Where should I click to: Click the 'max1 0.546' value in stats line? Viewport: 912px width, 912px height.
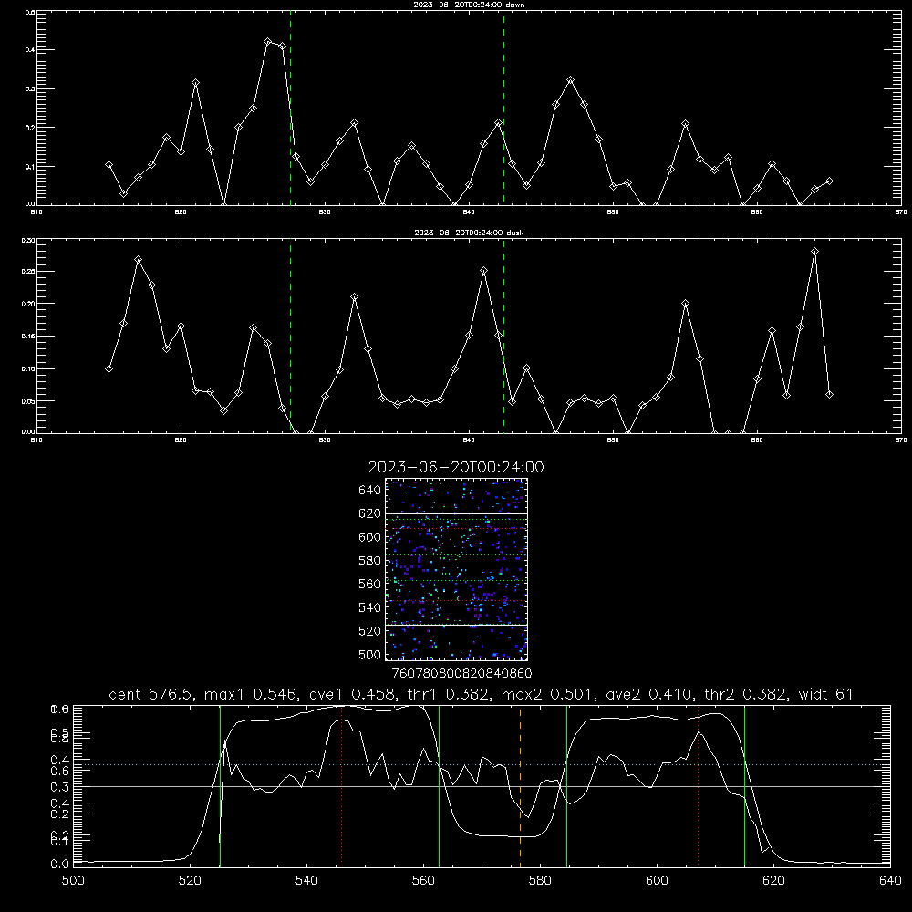pos(252,694)
